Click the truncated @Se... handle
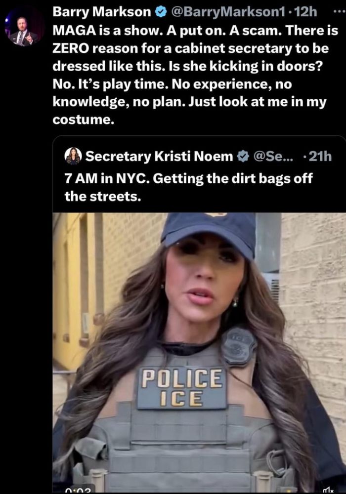The image size is (346, 494). click(273, 156)
